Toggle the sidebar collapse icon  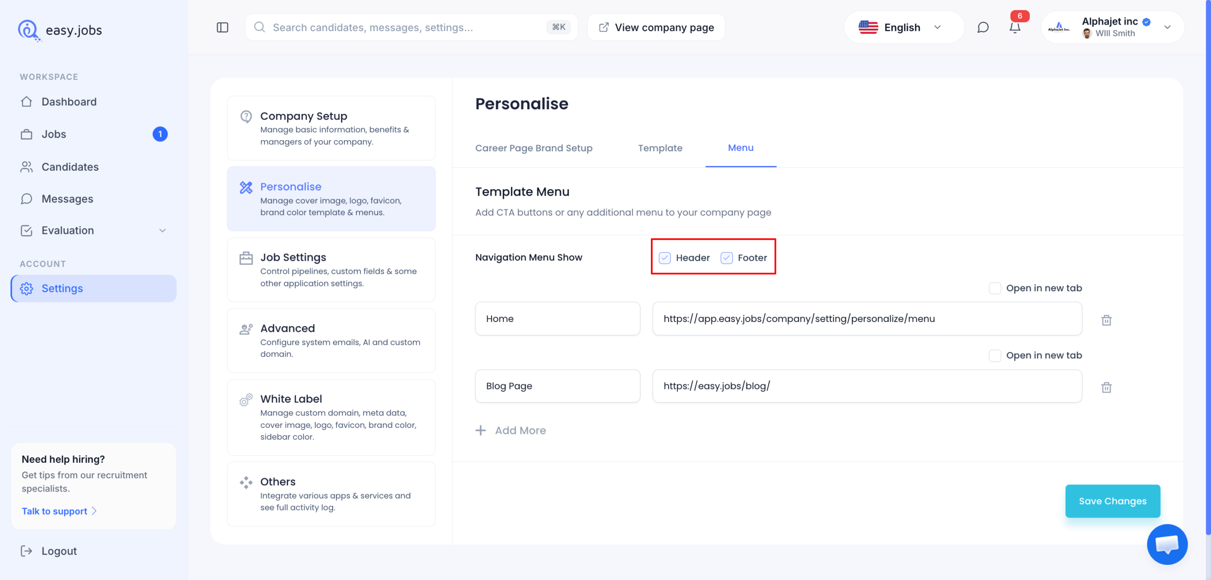(x=222, y=27)
